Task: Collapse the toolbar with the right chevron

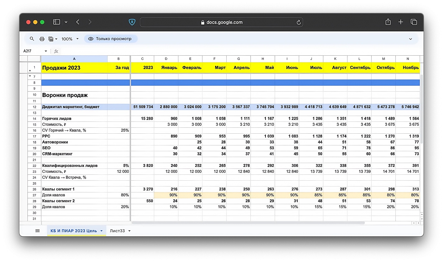Action: [410, 39]
